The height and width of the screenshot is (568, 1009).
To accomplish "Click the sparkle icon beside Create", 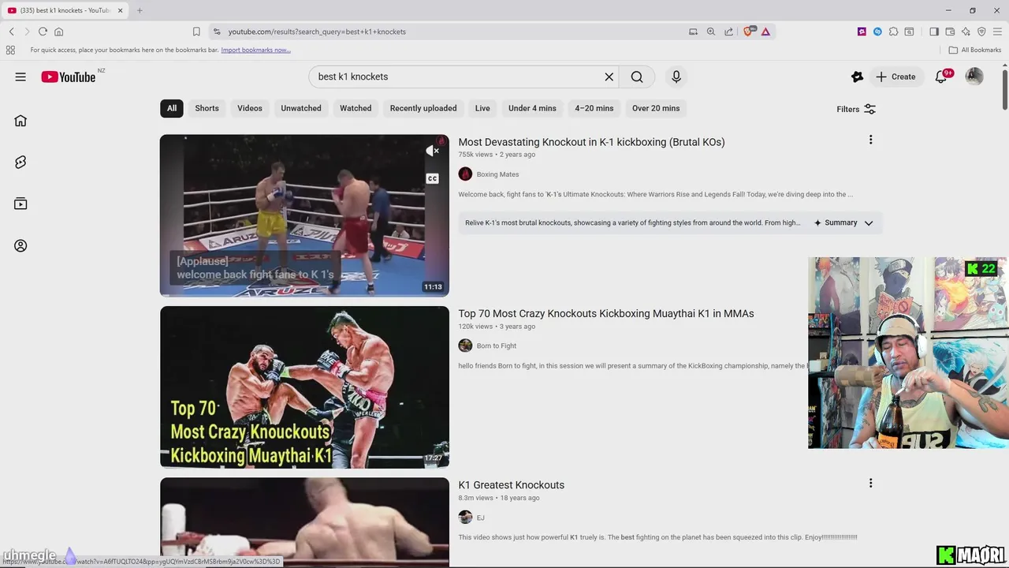I will [x=857, y=77].
